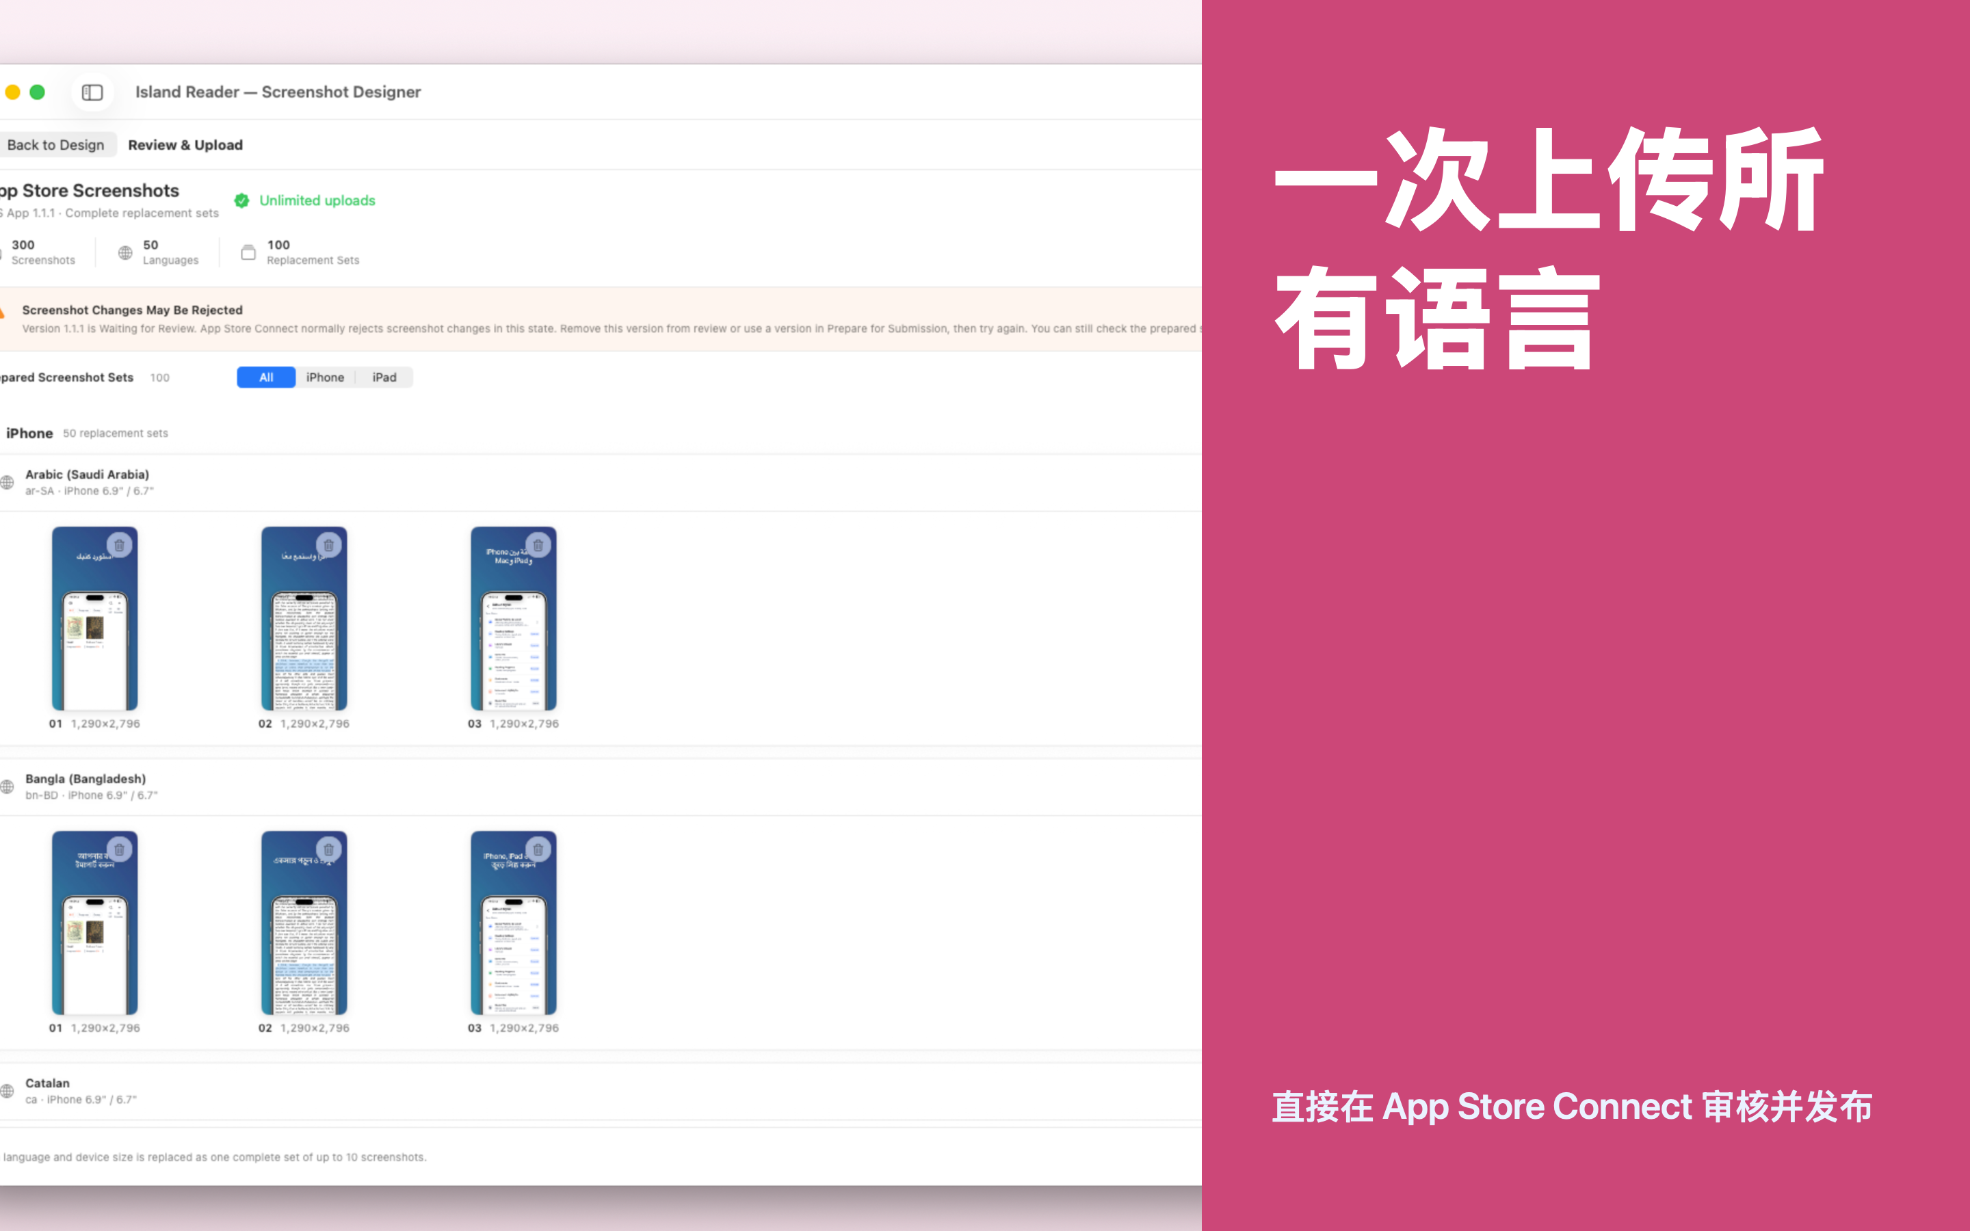Open Bangla screenshot 01 thumbnail
Viewport: 1970px width, 1231px height.
(94, 923)
